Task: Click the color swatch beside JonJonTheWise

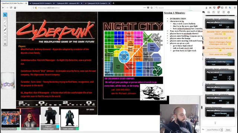Action: 18,129
